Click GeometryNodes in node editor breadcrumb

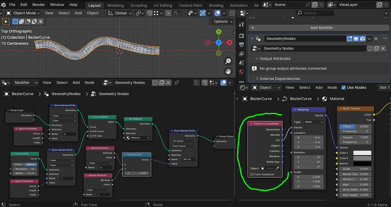click(x=66, y=94)
